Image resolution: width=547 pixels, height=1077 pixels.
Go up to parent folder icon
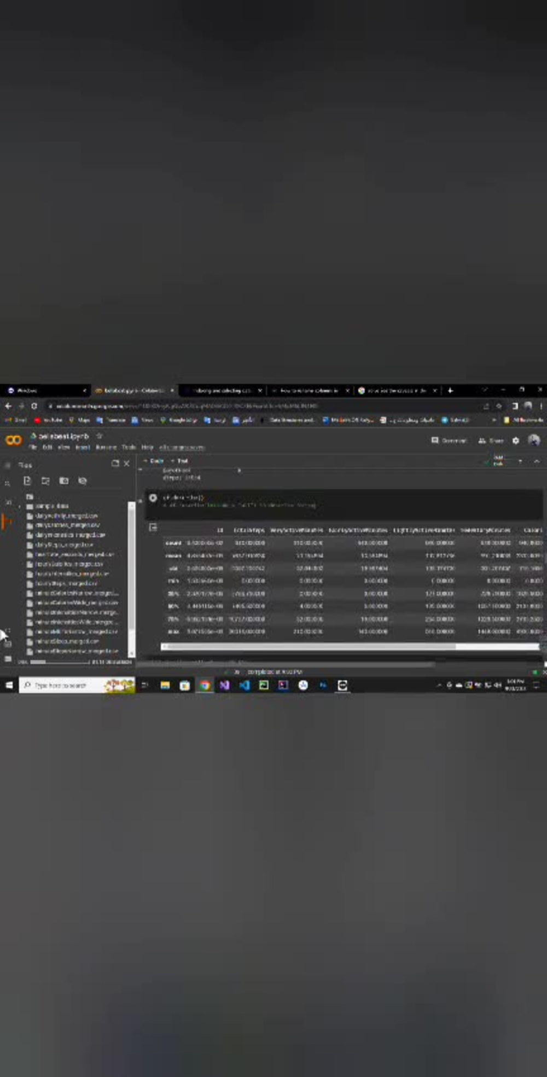pos(30,497)
